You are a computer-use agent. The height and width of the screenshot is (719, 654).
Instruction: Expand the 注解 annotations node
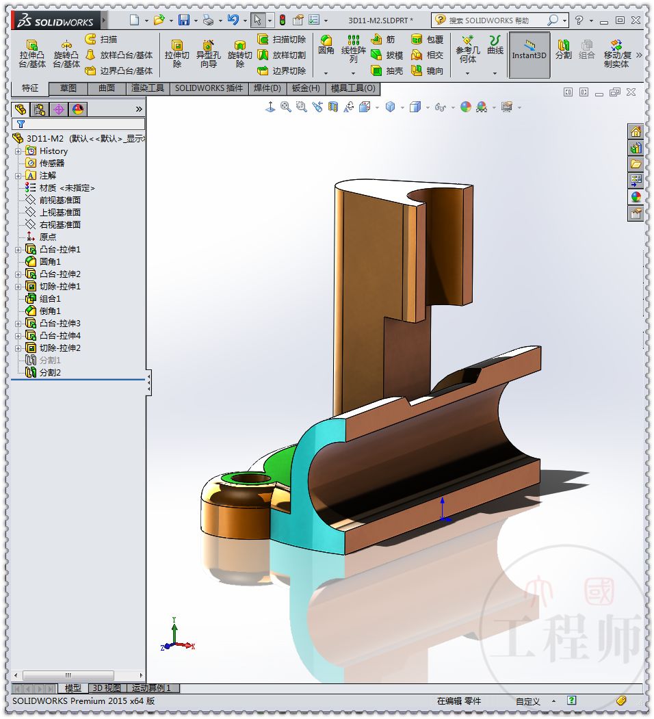pyautogui.click(x=18, y=176)
